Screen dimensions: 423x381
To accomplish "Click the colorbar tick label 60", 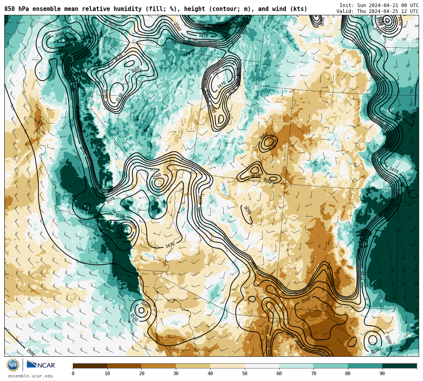I will coord(279,374).
